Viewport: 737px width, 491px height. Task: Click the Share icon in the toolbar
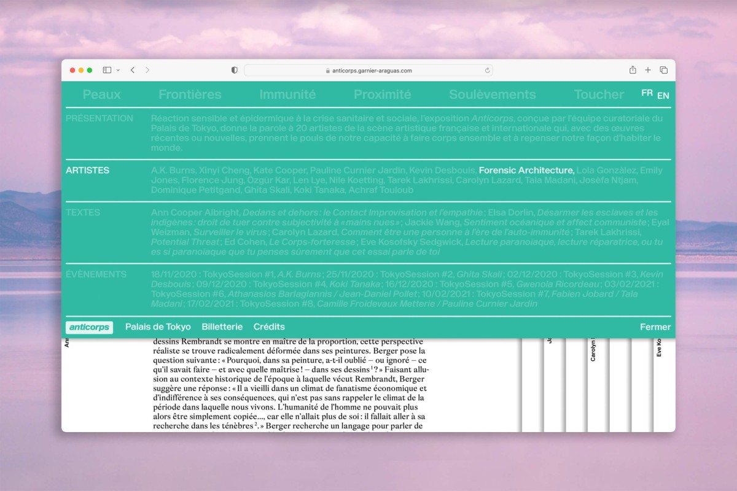[x=632, y=70]
